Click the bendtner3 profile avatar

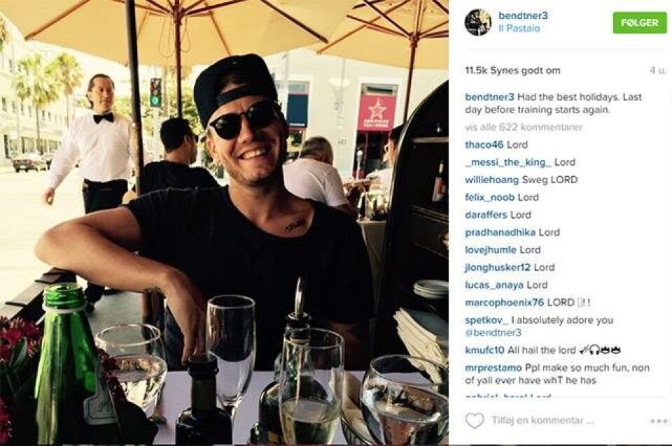tap(477, 22)
